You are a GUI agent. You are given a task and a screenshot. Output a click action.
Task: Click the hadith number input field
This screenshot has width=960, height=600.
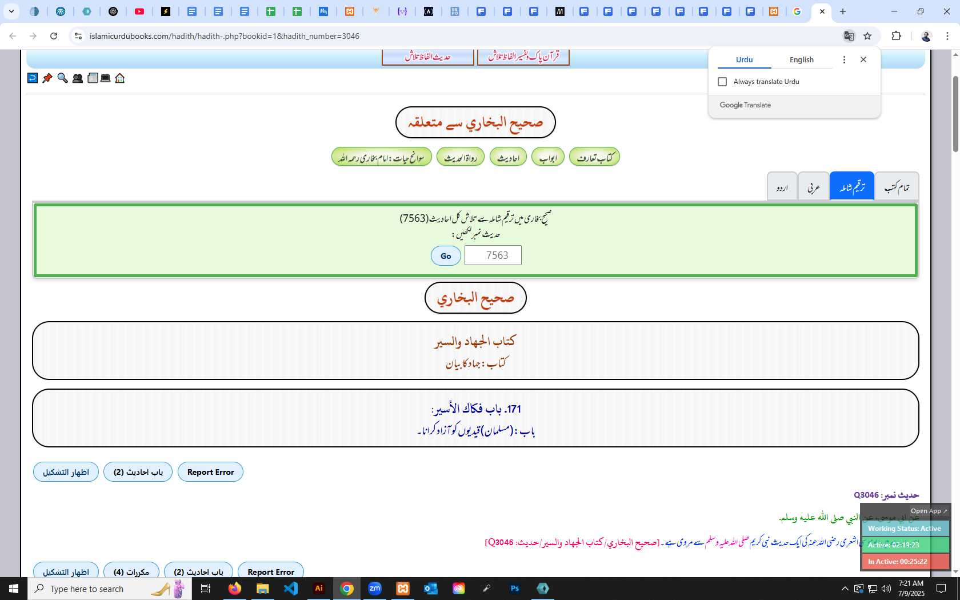click(x=493, y=255)
